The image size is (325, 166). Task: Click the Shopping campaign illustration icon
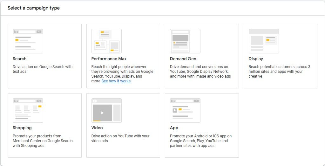[x=28, y=110]
